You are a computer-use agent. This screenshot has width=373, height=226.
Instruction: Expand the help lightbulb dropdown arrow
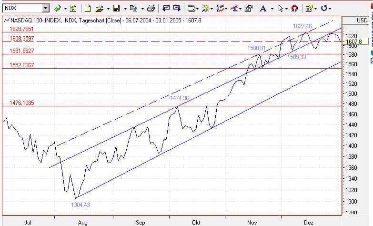tap(315, 9)
